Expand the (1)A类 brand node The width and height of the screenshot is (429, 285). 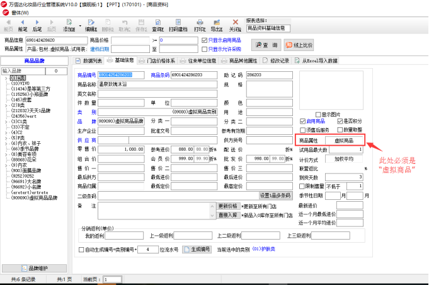click(6, 78)
